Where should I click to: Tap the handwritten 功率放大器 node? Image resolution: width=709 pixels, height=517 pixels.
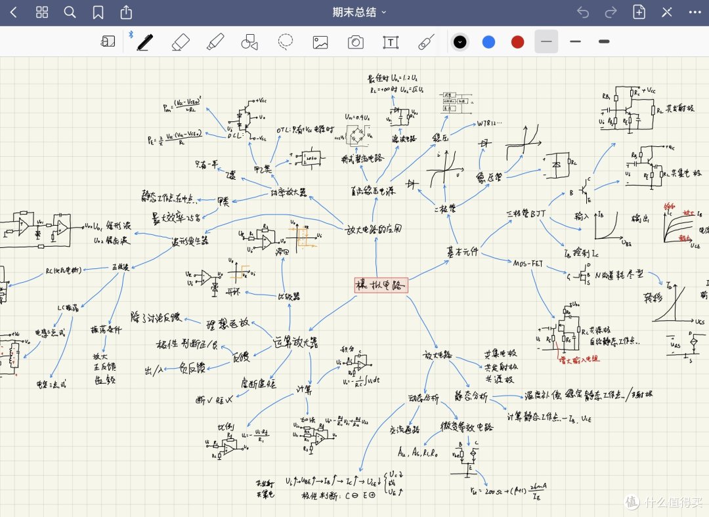click(x=288, y=192)
